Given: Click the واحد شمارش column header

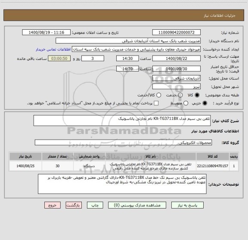Looking at the screenshot, I should point(89,156).
